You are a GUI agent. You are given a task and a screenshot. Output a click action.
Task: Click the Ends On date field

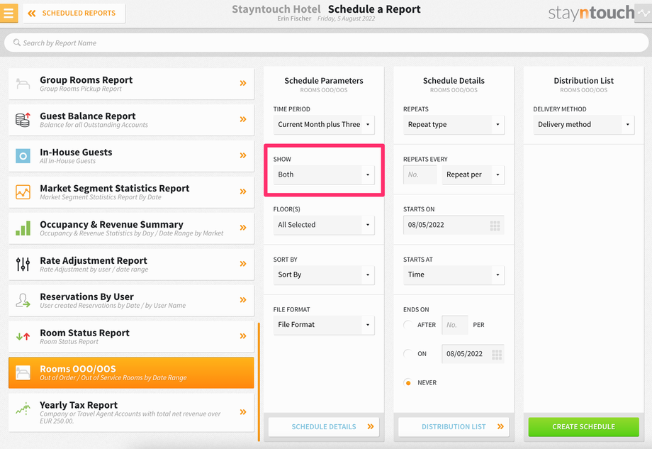tap(473, 354)
